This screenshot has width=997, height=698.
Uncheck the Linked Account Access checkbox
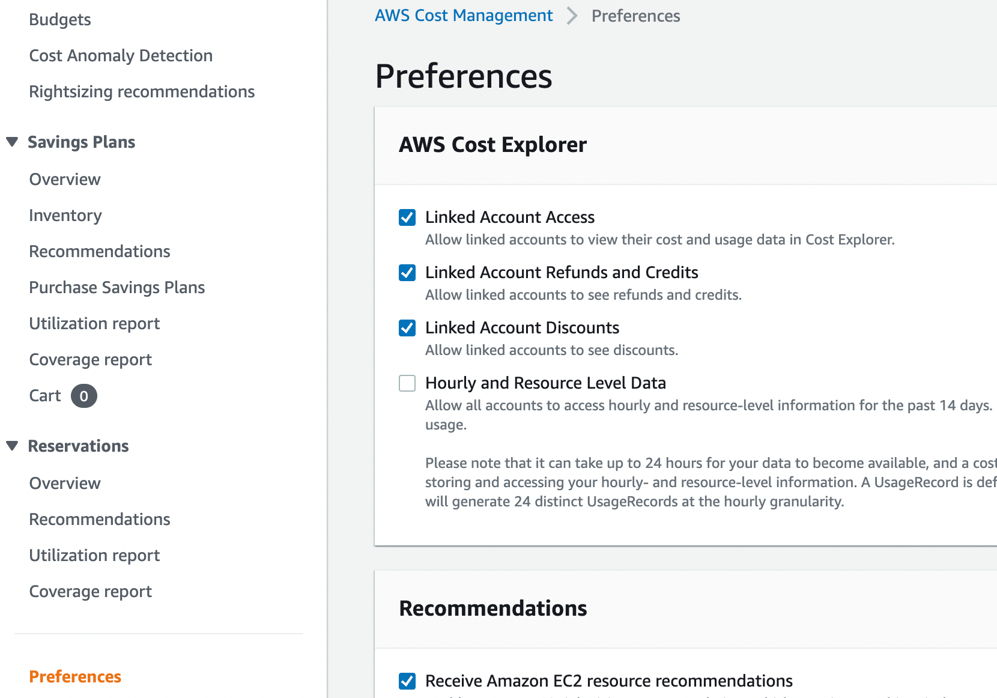coord(407,217)
